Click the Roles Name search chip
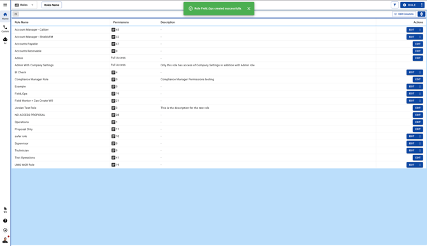Image resolution: width=427 pixels, height=246 pixels. tap(52, 5)
